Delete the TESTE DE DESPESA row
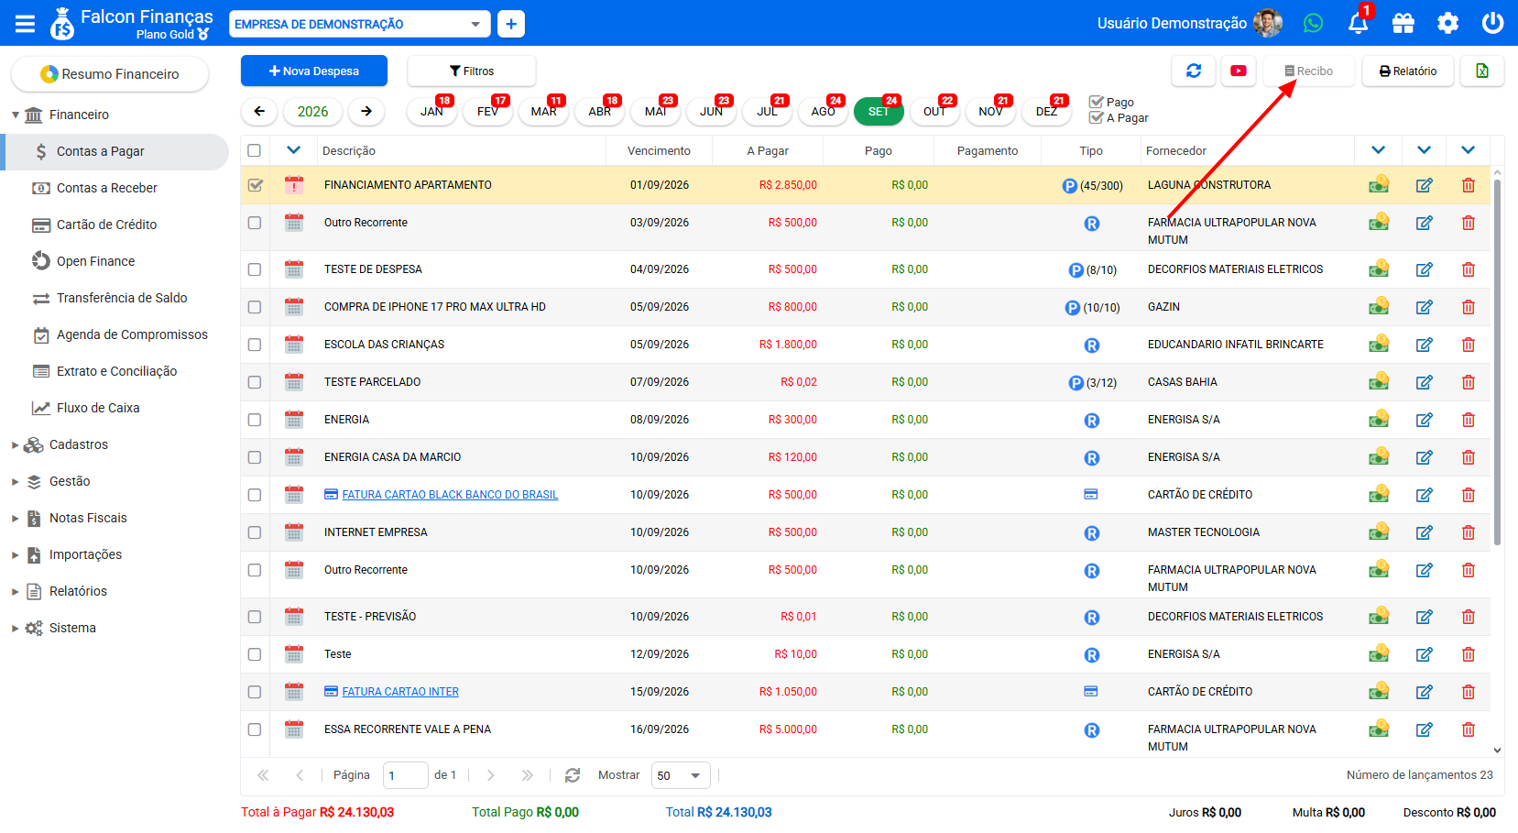This screenshot has width=1518, height=833. click(x=1469, y=269)
